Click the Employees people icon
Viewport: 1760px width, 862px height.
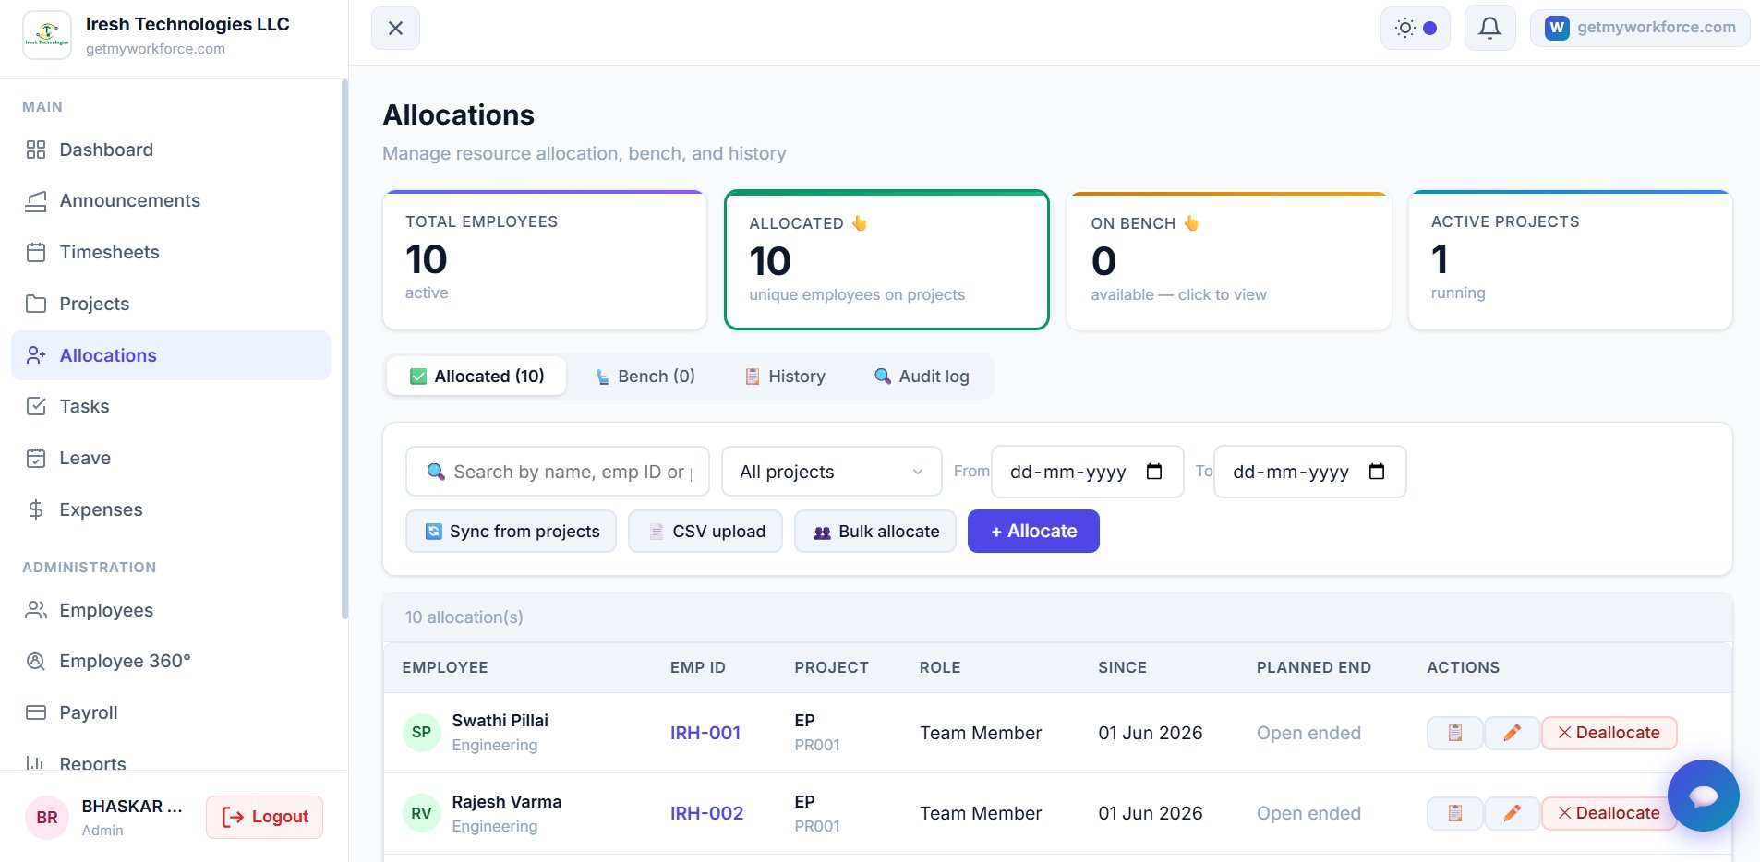[x=36, y=610]
